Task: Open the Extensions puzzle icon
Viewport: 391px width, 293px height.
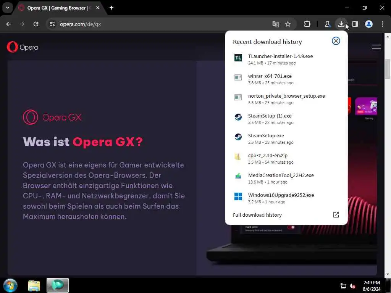Action: click(307, 24)
